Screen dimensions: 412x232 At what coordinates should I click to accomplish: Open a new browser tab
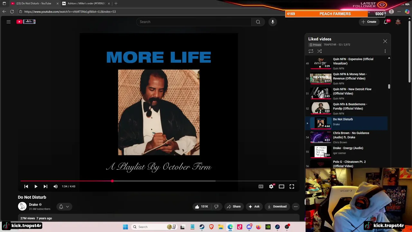point(116,3)
